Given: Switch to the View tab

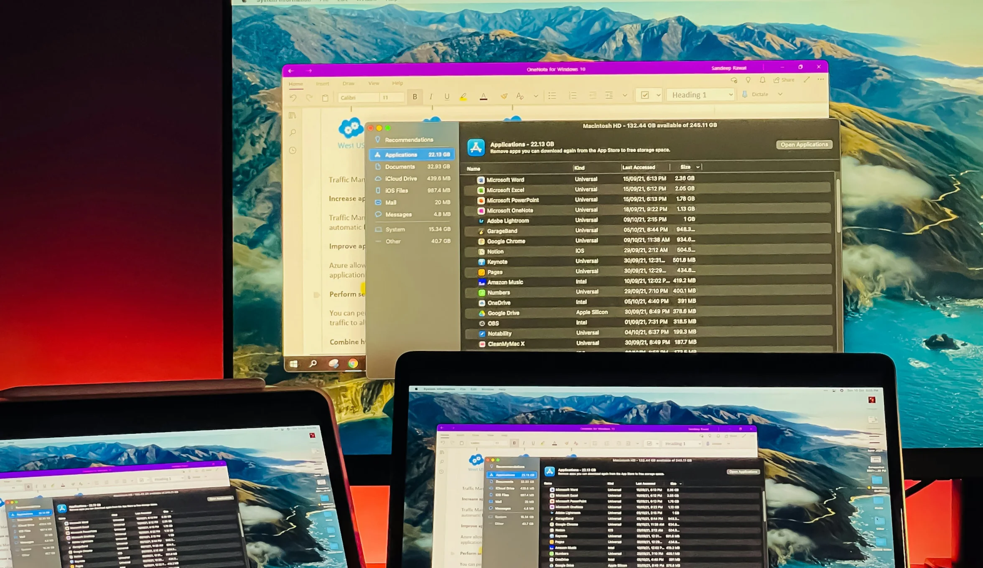Looking at the screenshot, I should point(374,84).
